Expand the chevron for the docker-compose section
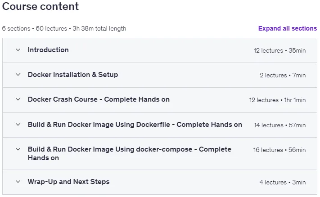Viewport: 320px width, 197px height. [x=18, y=149]
